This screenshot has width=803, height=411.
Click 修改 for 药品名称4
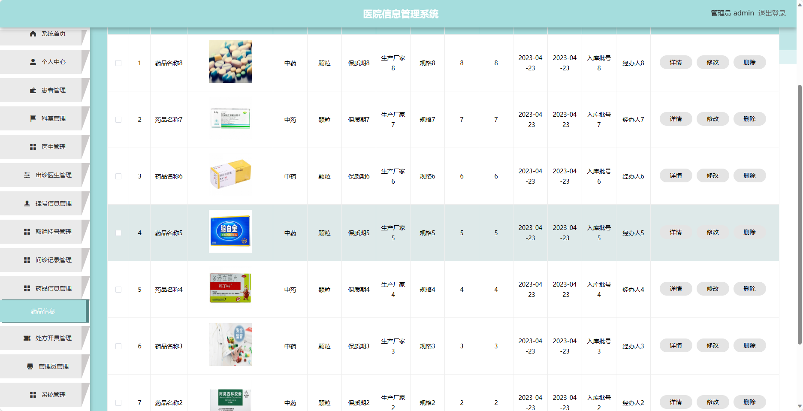(x=712, y=289)
